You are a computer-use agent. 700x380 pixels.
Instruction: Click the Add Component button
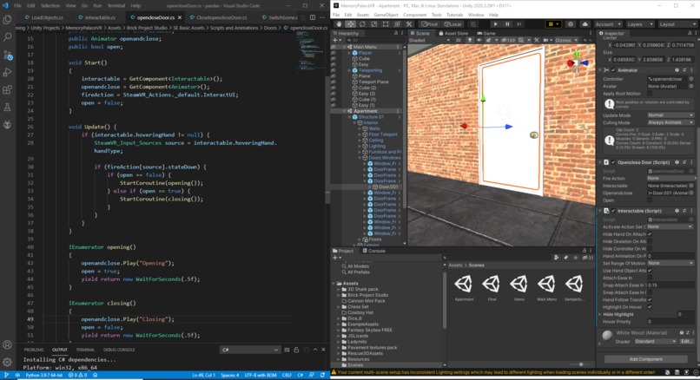[645, 358]
